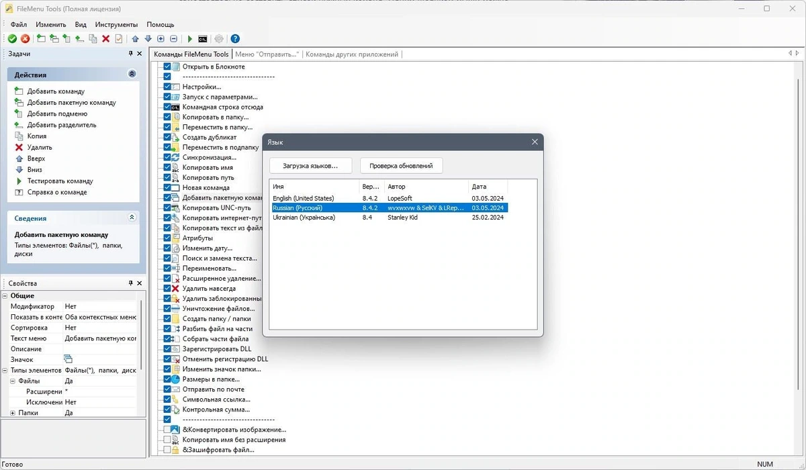Close the Язык dialog
The height and width of the screenshot is (470, 806).
point(535,142)
